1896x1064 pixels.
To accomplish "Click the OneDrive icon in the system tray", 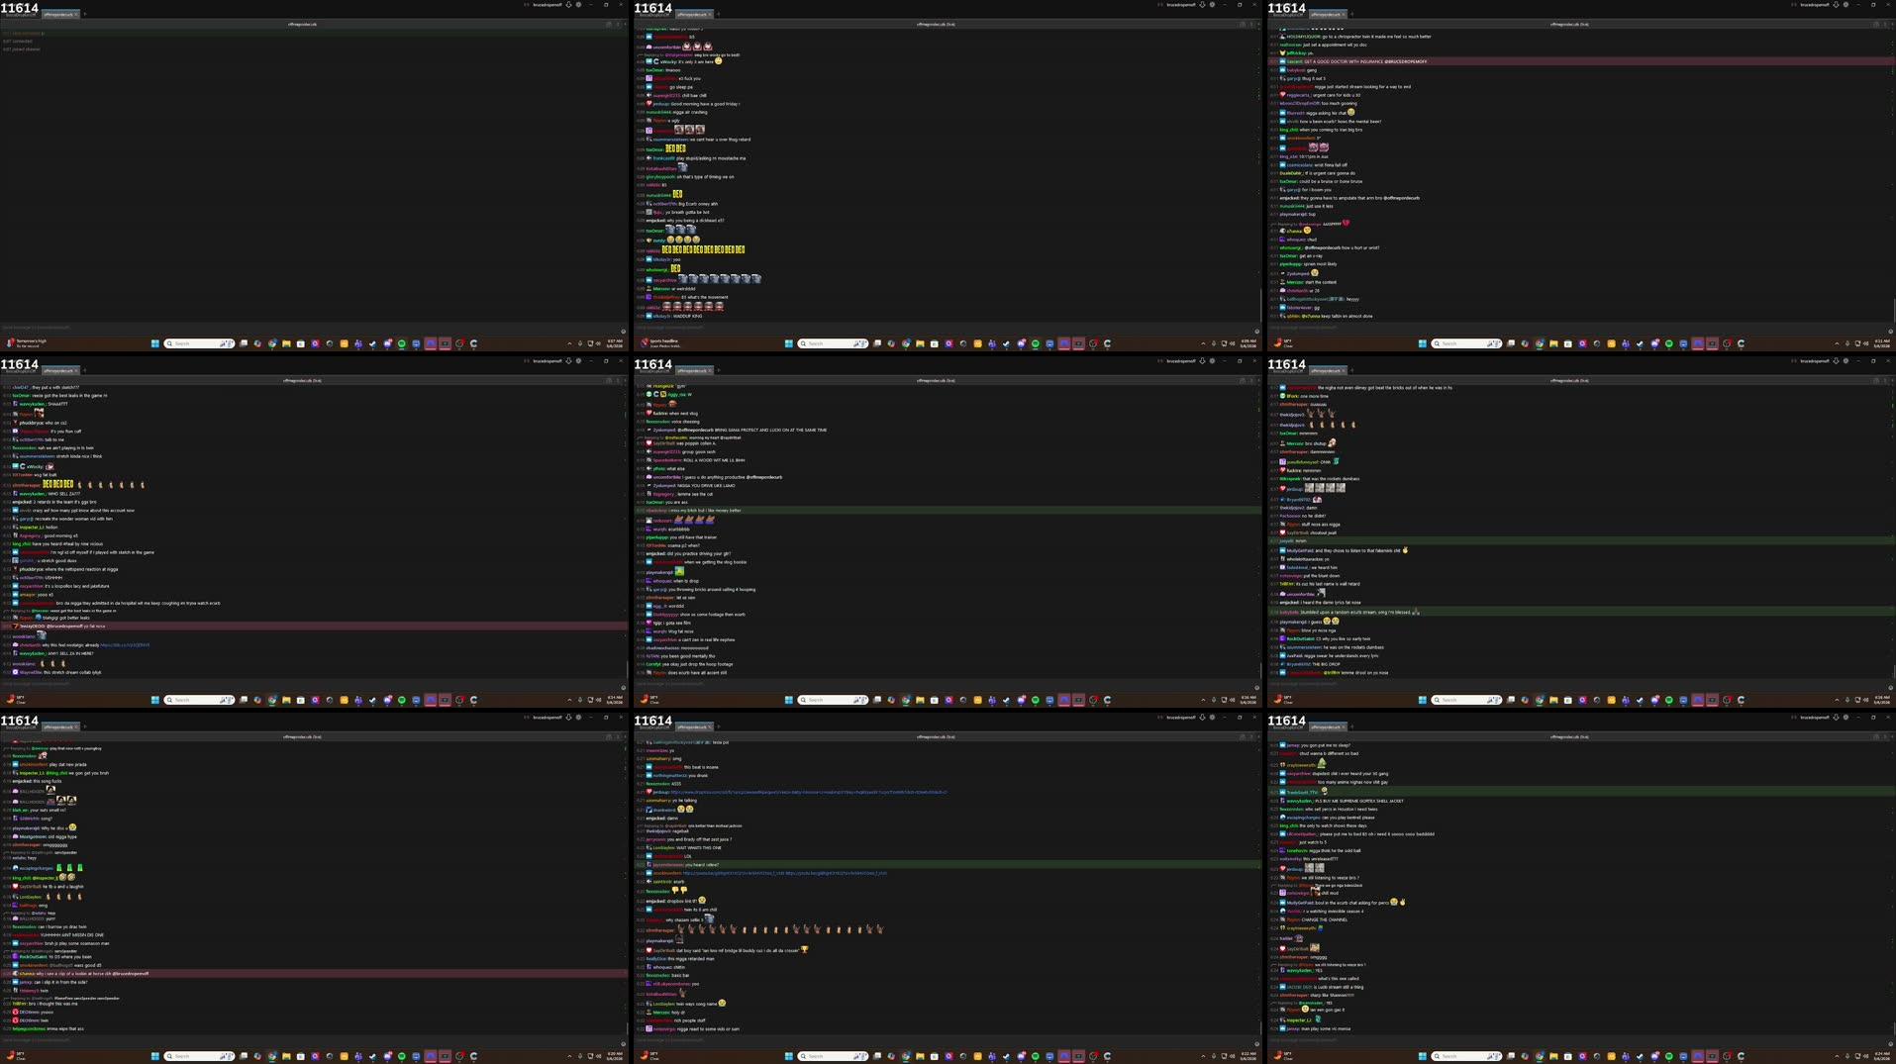I will tap(584, 343).
